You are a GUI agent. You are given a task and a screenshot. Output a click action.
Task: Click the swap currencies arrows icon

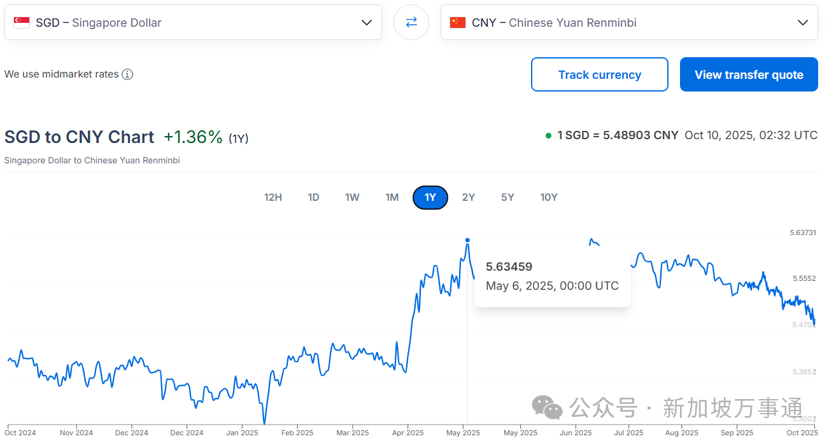click(x=411, y=22)
